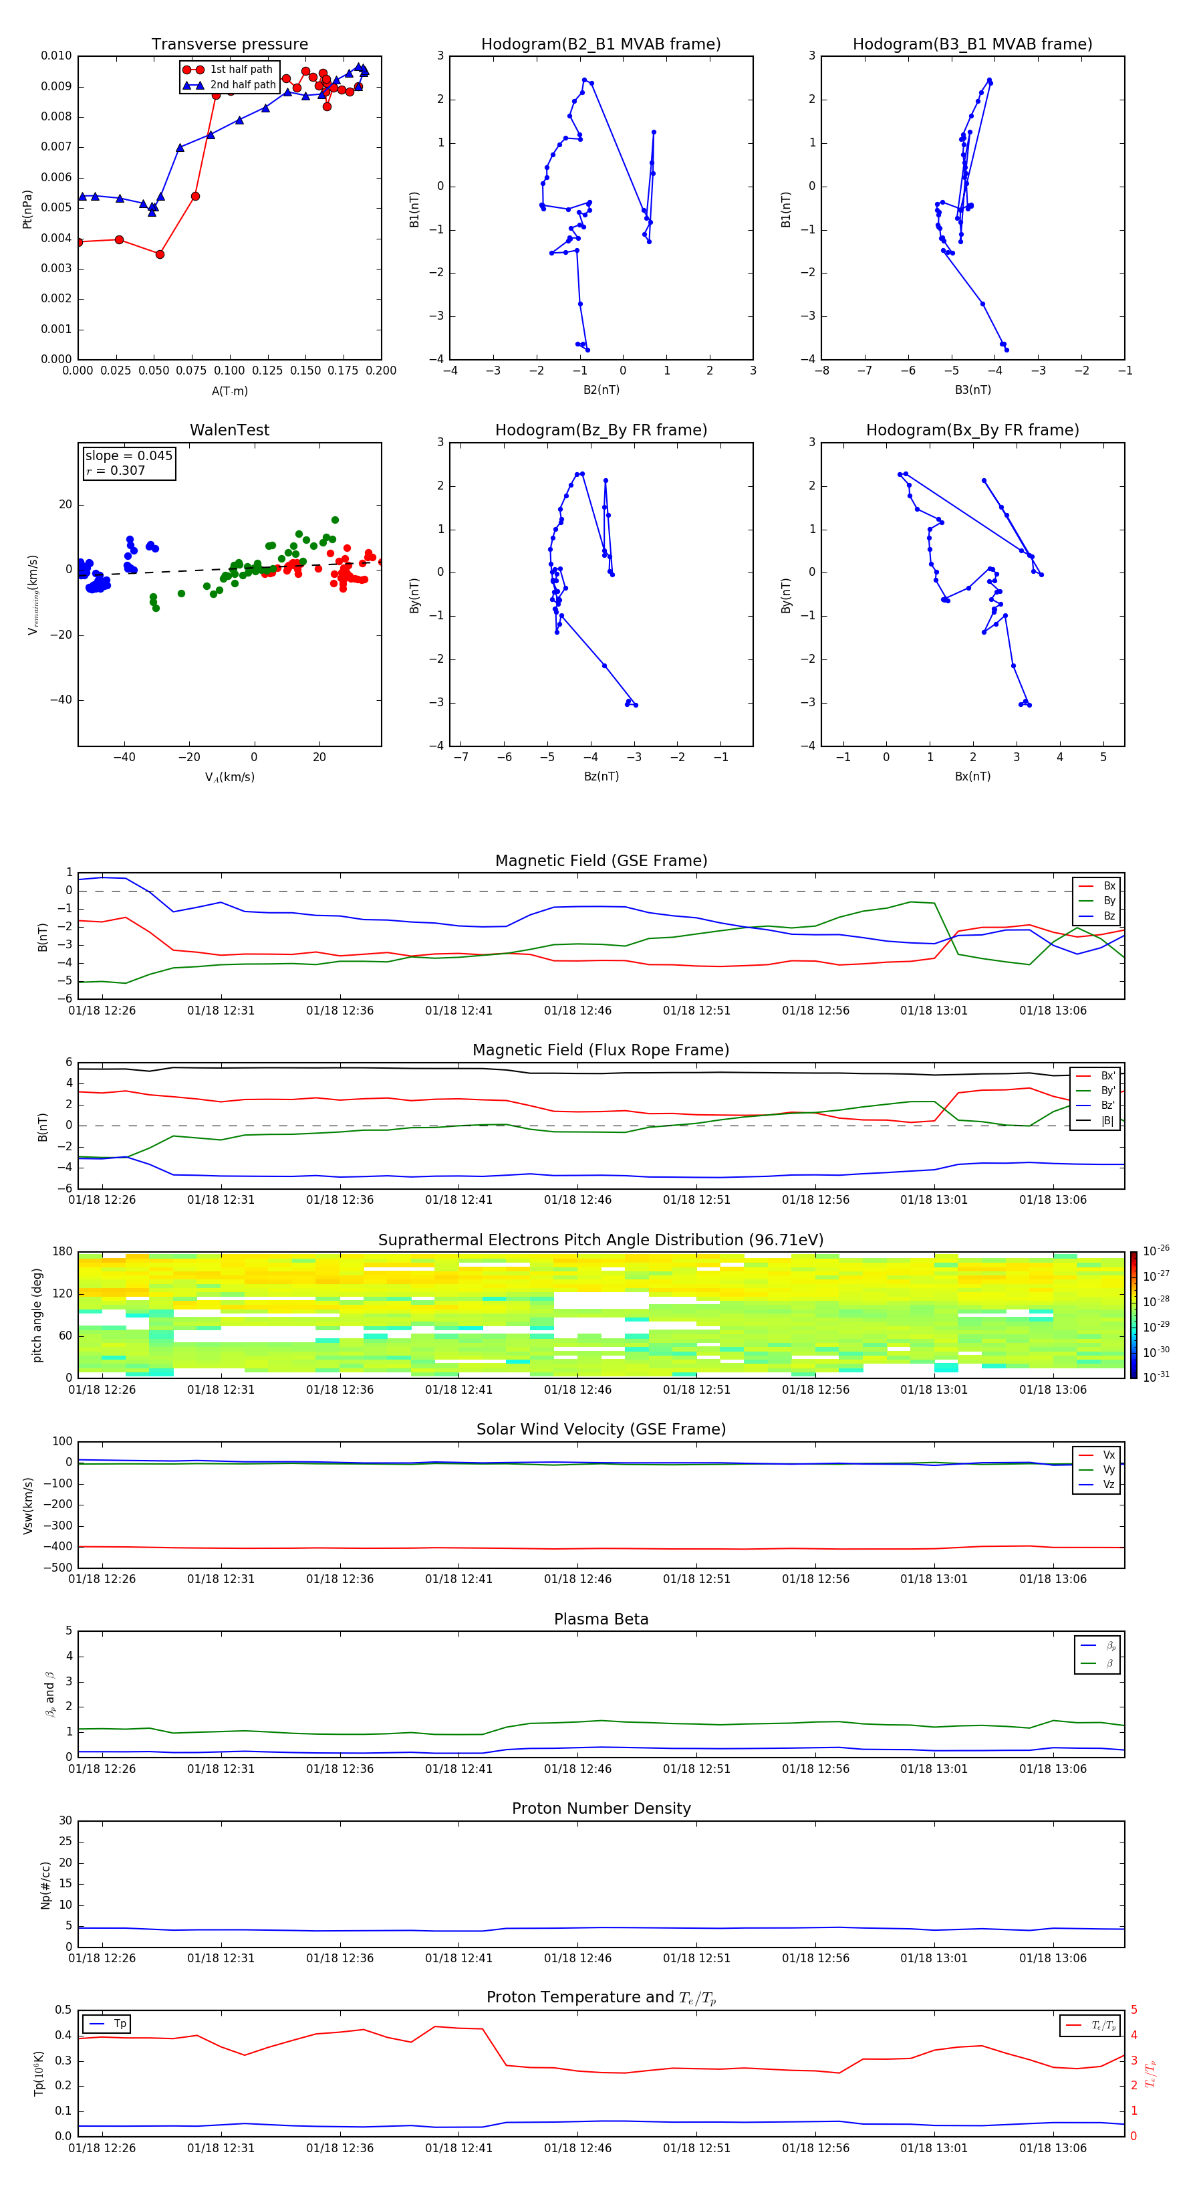
Task: Click '01/18 12:41' tick under flux rope frame plot
Action: point(459,1200)
